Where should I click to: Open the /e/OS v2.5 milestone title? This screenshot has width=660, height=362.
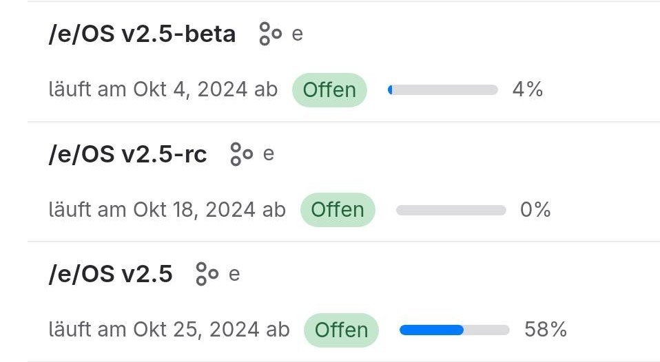[110, 274]
